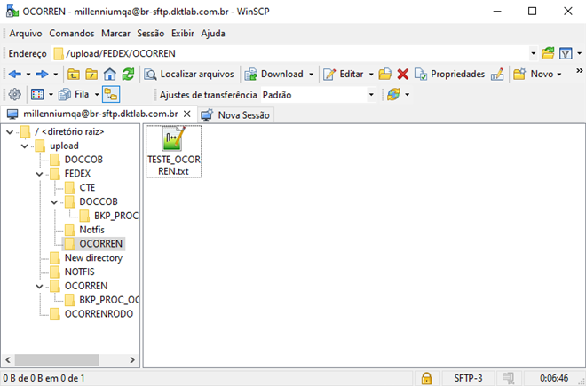Click the view style grid icon
Viewport: 586px width, 386px height.
(x=37, y=95)
